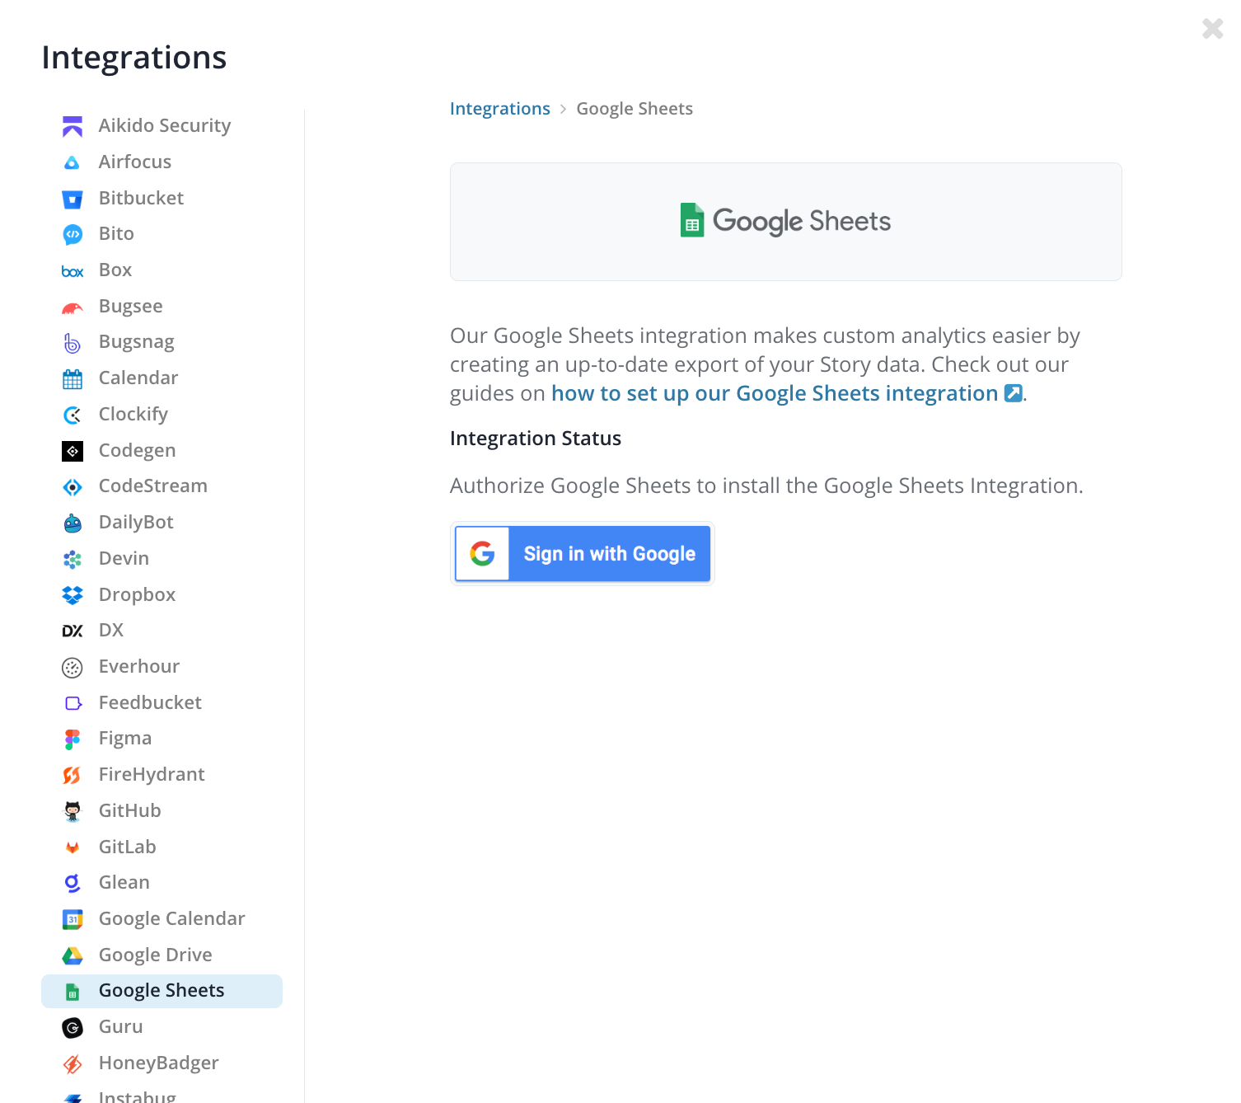Click the GitLab fox icon

tap(73, 847)
